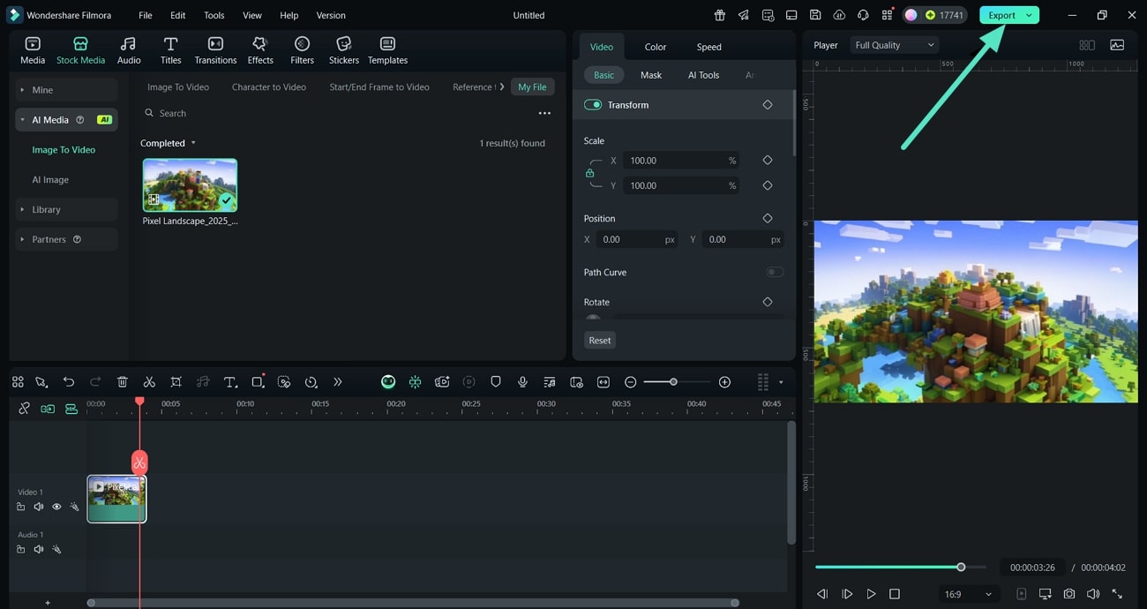This screenshot has width=1147, height=609.
Task: Open the Filters panel
Action: [x=302, y=50]
